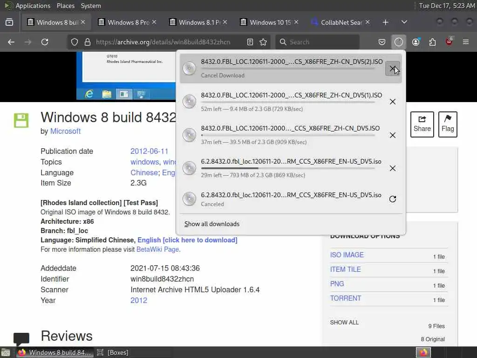This screenshot has width=477, height=358.
Task: Cancel the ZH-CN_DV5(1).ISO download
Action: point(393,102)
